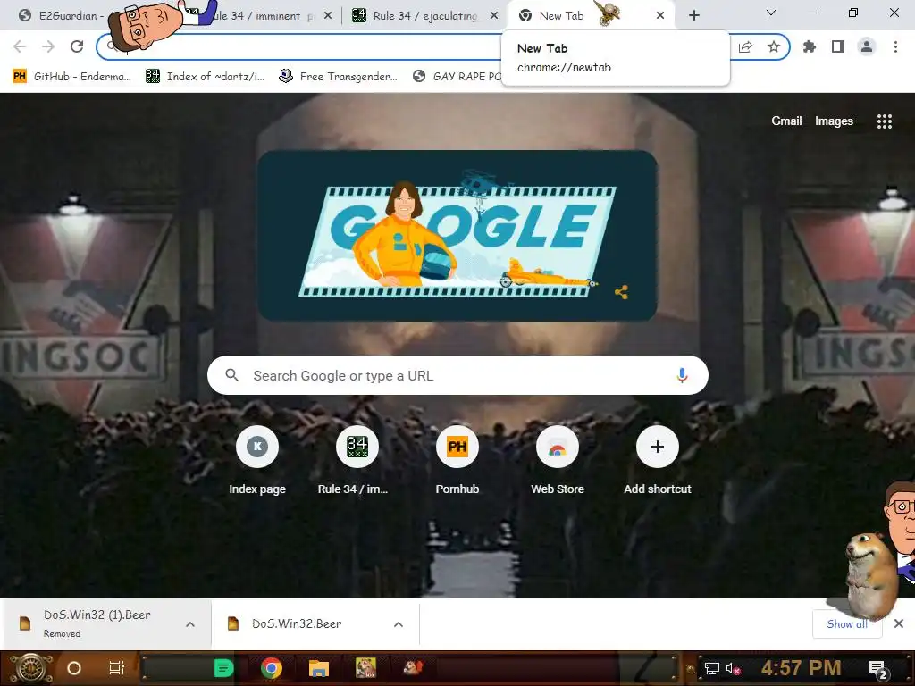Open network status in system tray
Image resolution: width=915 pixels, height=686 pixels.
(x=711, y=668)
